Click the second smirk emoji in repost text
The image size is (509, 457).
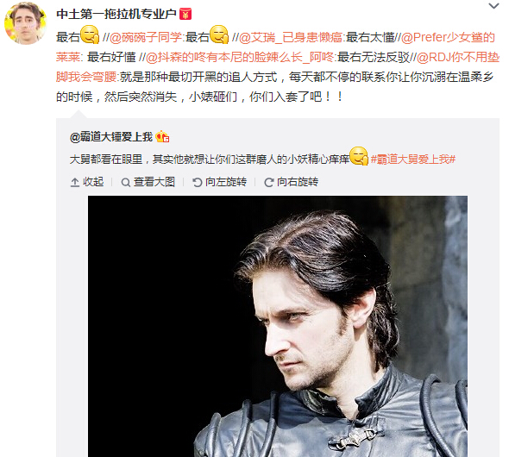point(219,34)
